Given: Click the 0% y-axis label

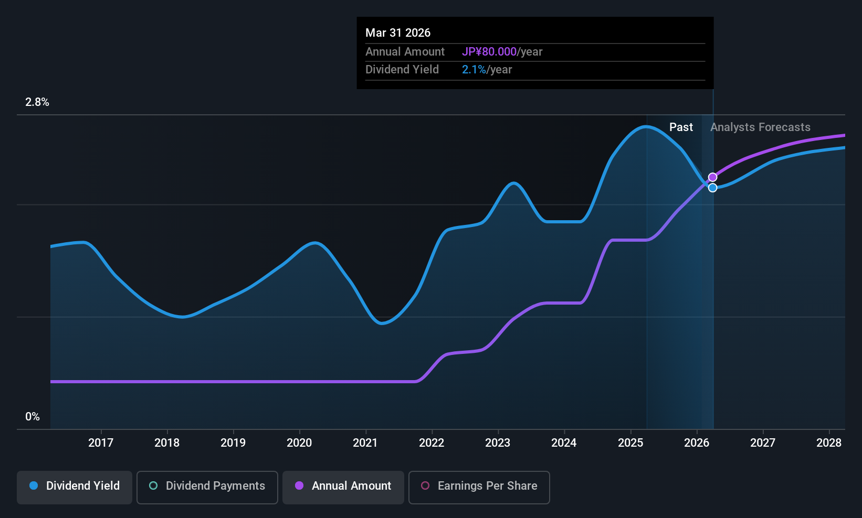Looking at the screenshot, I should tap(33, 417).
